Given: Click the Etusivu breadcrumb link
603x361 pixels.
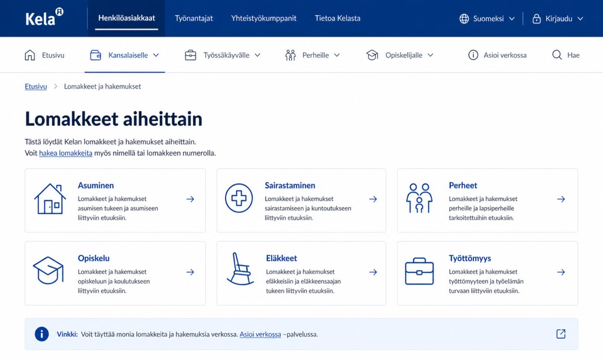Looking at the screenshot, I should (36, 86).
